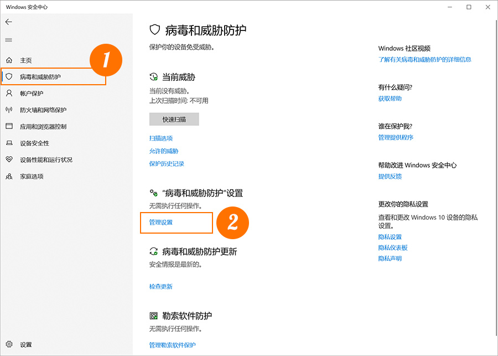498x356 pixels.
Task: Click the text 安全情报是最新的。
Action: 175,265
